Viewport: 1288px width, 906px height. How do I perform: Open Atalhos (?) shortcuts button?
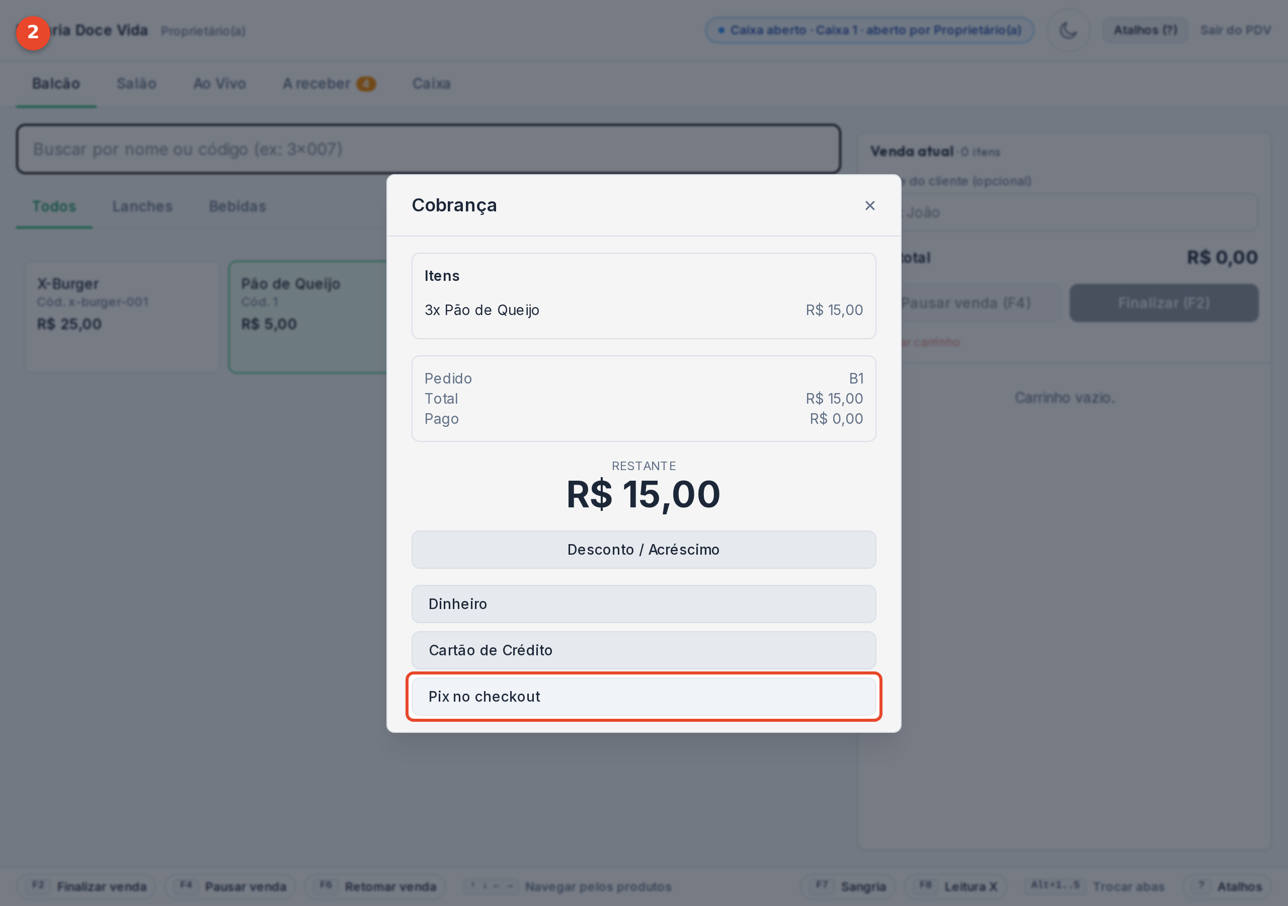(x=1145, y=30)
